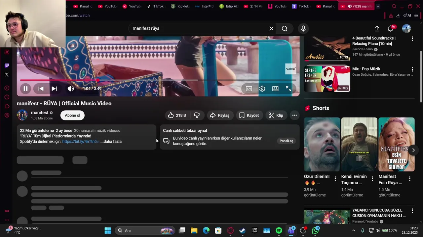Image resolution: width=423 pixels, height=237 pixels.
Task: Open Extensions cube in the Opera sidebar
Action: click(7, 106)
